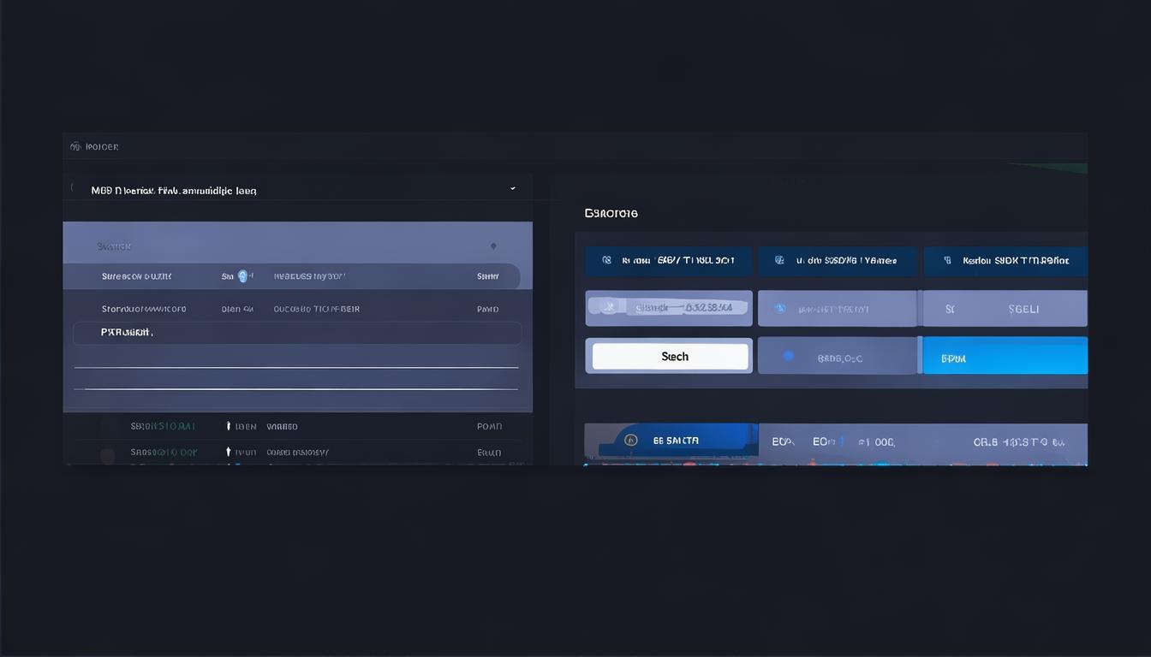
Task: Toggle the blue circle option in the middle grey tile
Action: [779, 308]
